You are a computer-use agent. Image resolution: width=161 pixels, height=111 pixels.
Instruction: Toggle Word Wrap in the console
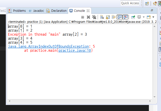(x=114, y=17)
